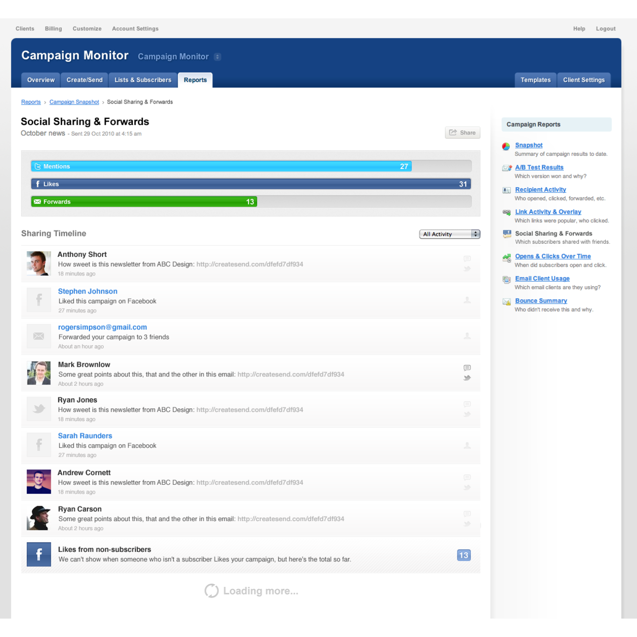The height and width of the screenshot is (637, 637).
Task: Click Anthony Short's profile photo
Action: pyautogui.click(x=39, y=263)
